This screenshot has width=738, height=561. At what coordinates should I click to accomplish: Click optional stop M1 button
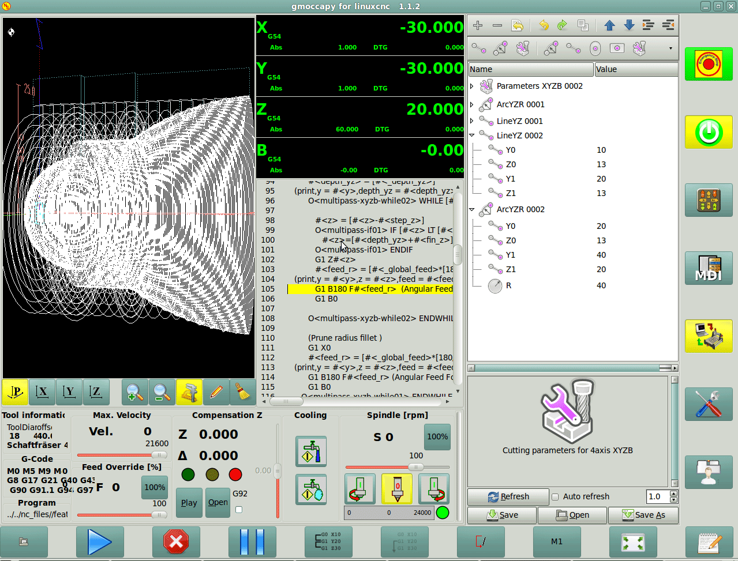click(x=557, y=542)
